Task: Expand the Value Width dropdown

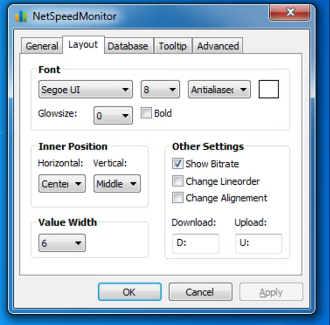Action: 62,243
